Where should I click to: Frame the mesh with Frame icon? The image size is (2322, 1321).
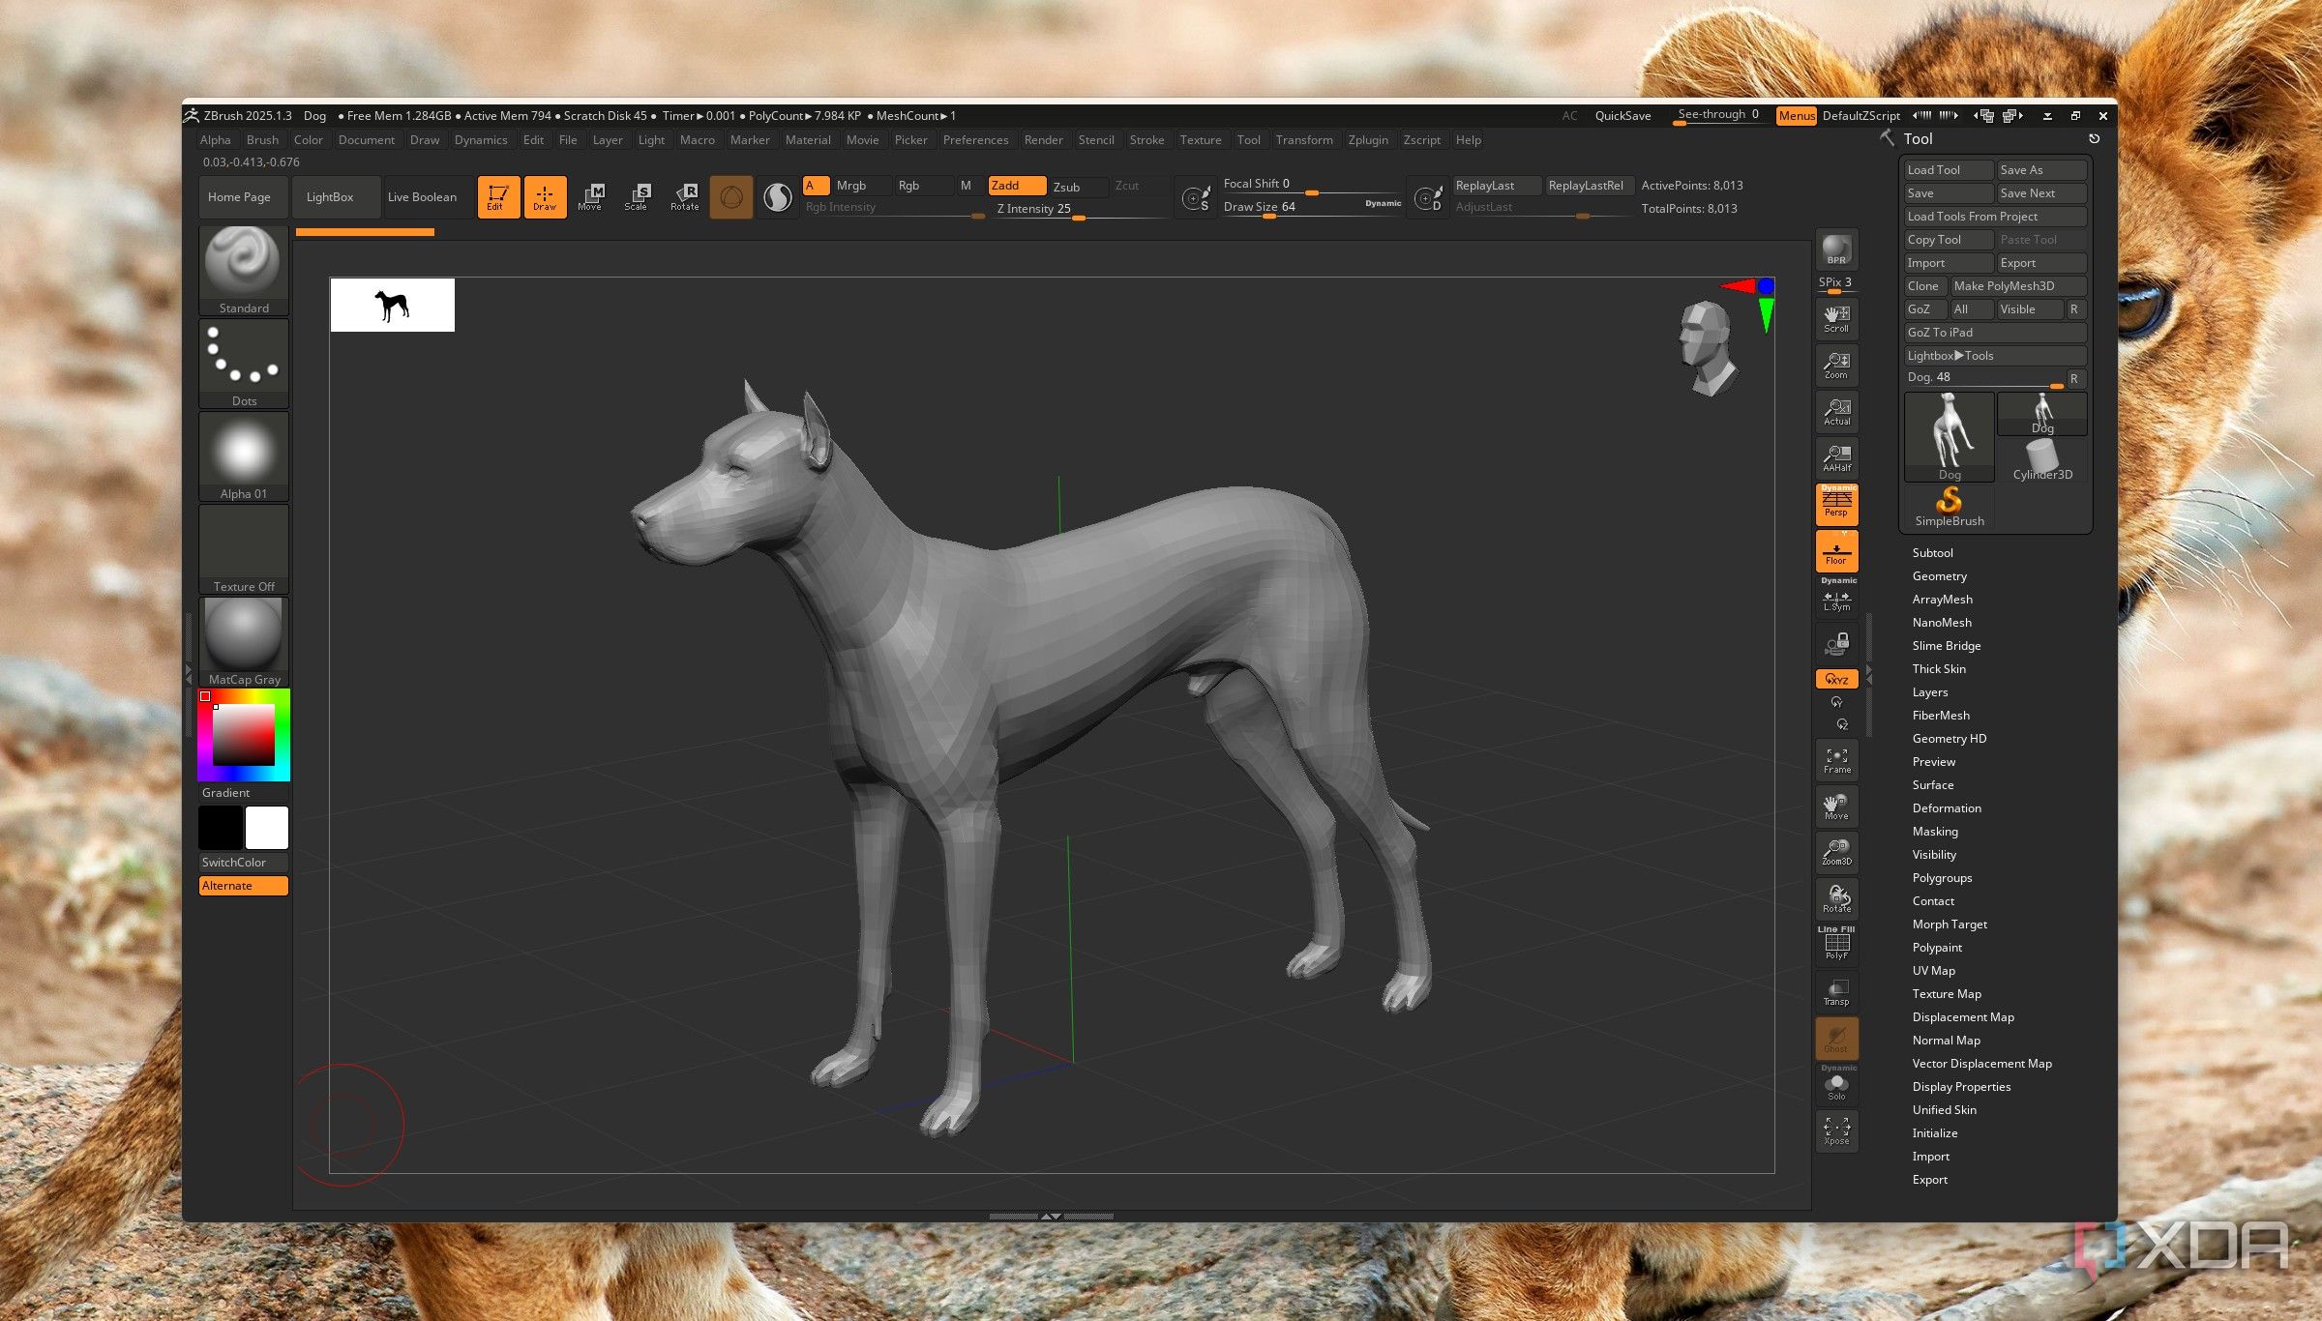tap(1836, 759)
